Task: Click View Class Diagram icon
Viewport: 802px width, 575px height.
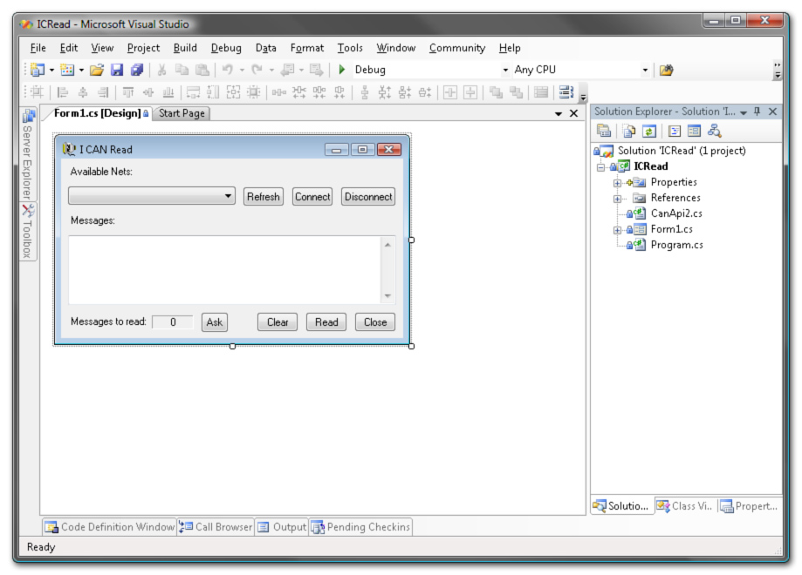Action: (715, 131)
